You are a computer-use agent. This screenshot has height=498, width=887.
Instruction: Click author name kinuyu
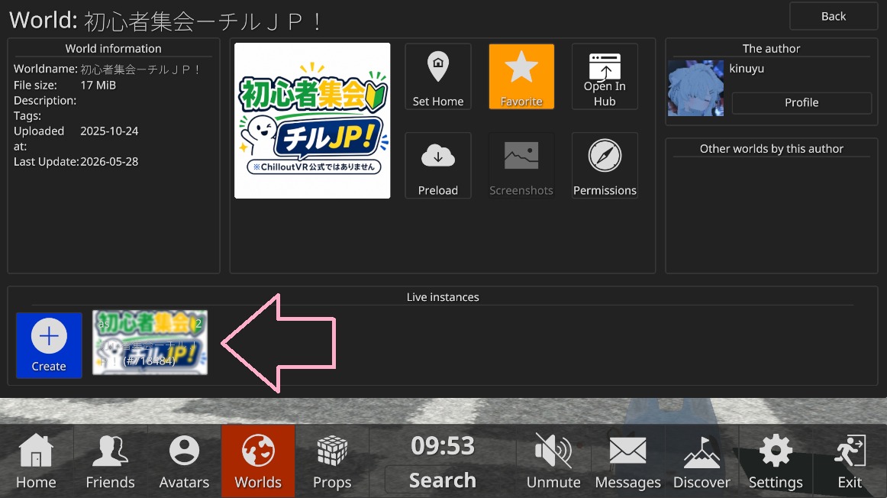click(747, 69)
